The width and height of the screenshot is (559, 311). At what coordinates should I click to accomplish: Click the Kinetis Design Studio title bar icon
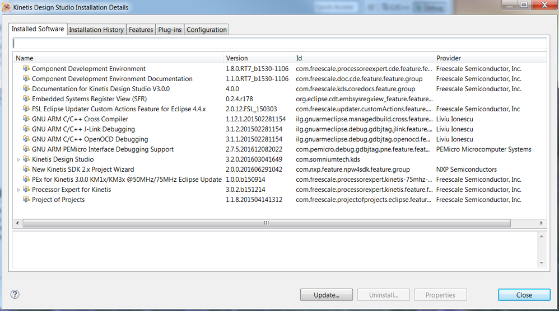coord(6,7)
